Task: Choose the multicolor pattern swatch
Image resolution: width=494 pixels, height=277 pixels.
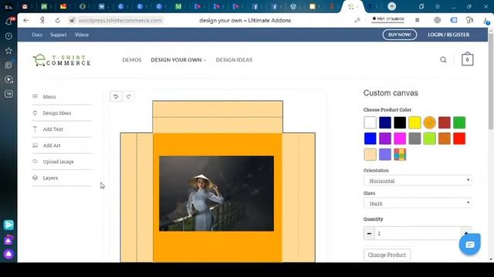Action: coord(400,155)
